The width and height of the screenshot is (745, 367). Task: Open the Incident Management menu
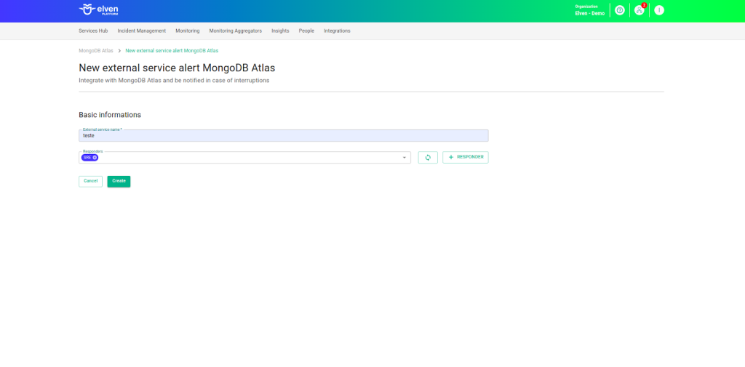(141, 31)
